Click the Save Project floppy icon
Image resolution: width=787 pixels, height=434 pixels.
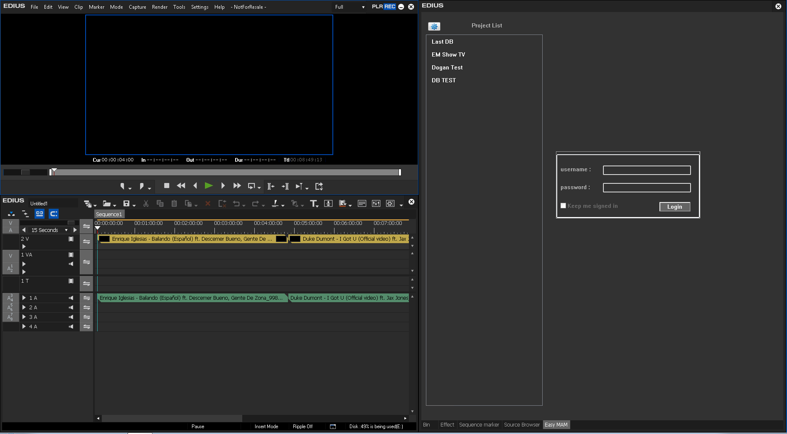pos(126,204)
